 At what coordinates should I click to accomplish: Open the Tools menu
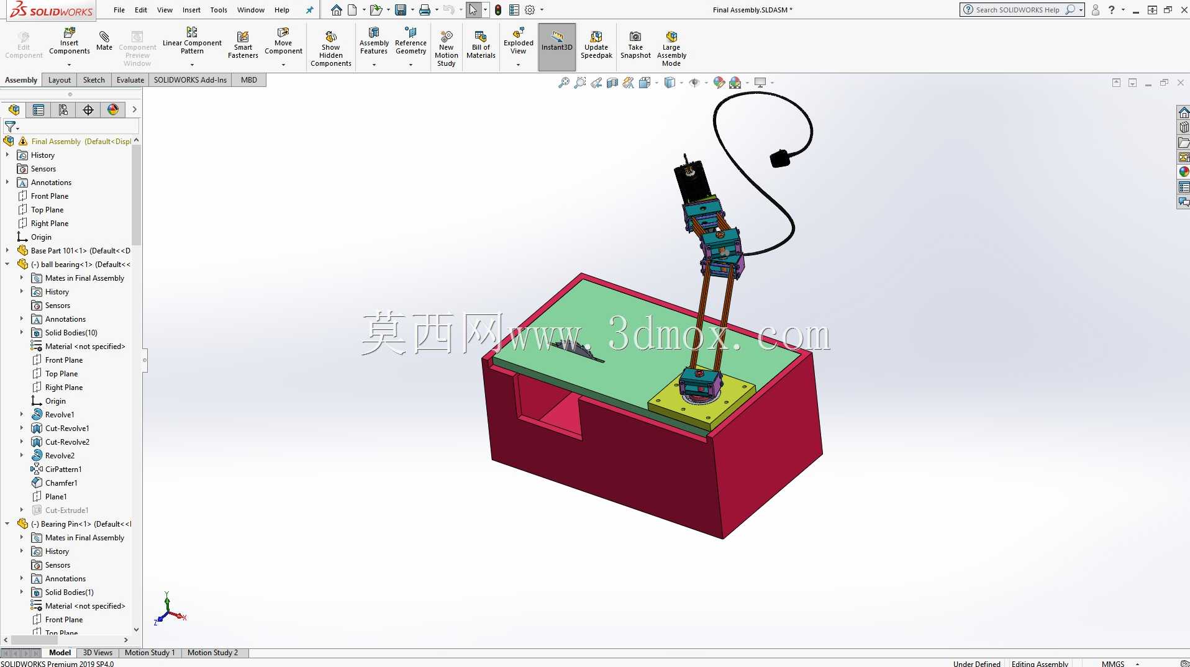(219, 10)
